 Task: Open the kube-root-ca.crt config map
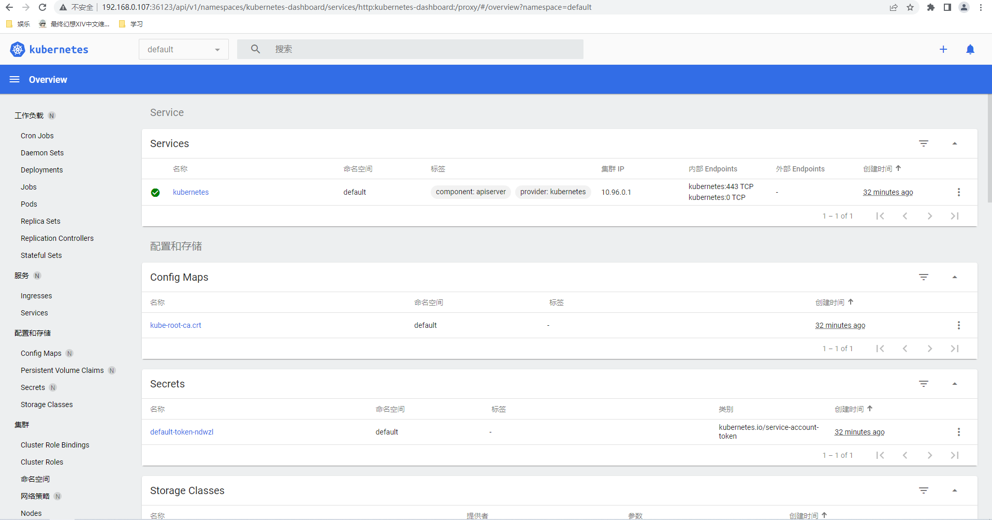pyautogui.click(x=176, y=325)
